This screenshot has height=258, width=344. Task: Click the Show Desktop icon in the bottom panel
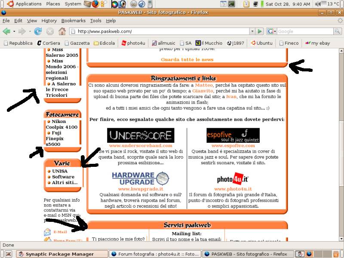[x=8, y=254]
